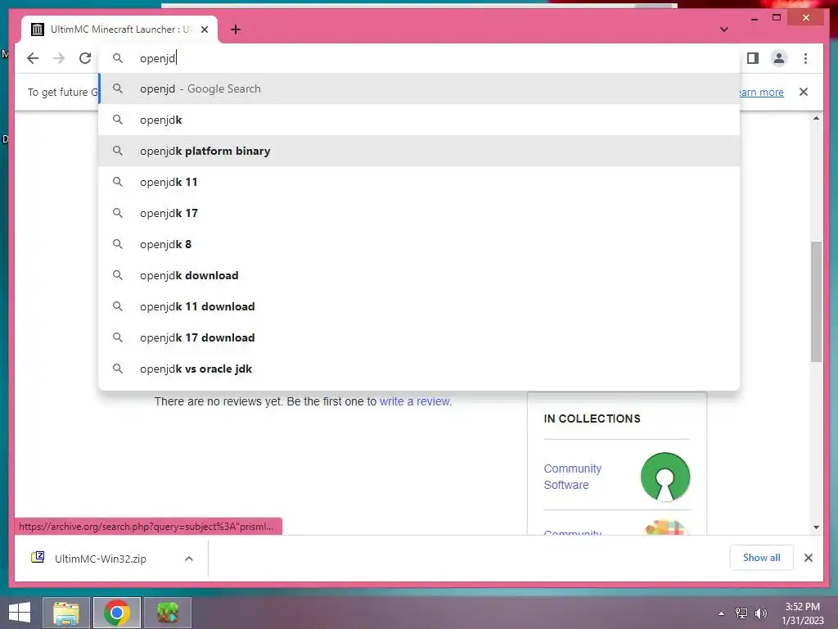This screenshot has width=838, height=629.
Task: Click the search icon beside 'openjdk 8'
Action: coord(118,244)
